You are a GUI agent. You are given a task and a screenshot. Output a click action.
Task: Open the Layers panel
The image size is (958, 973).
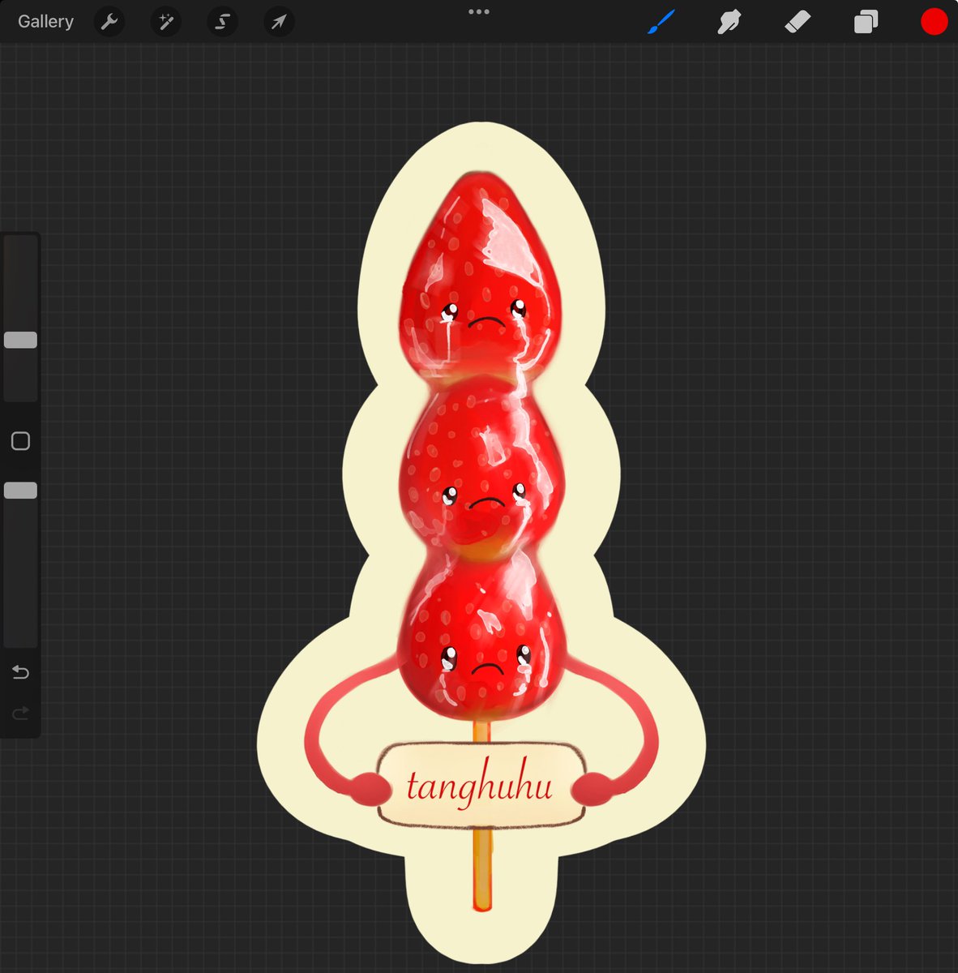click(x=866, y=22)
